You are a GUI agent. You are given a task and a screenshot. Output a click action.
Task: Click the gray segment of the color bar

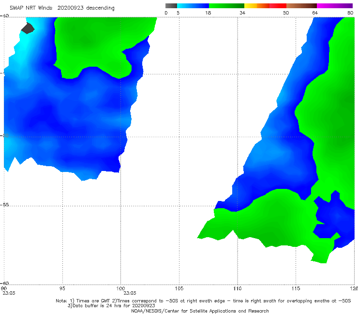coord(171,6)
